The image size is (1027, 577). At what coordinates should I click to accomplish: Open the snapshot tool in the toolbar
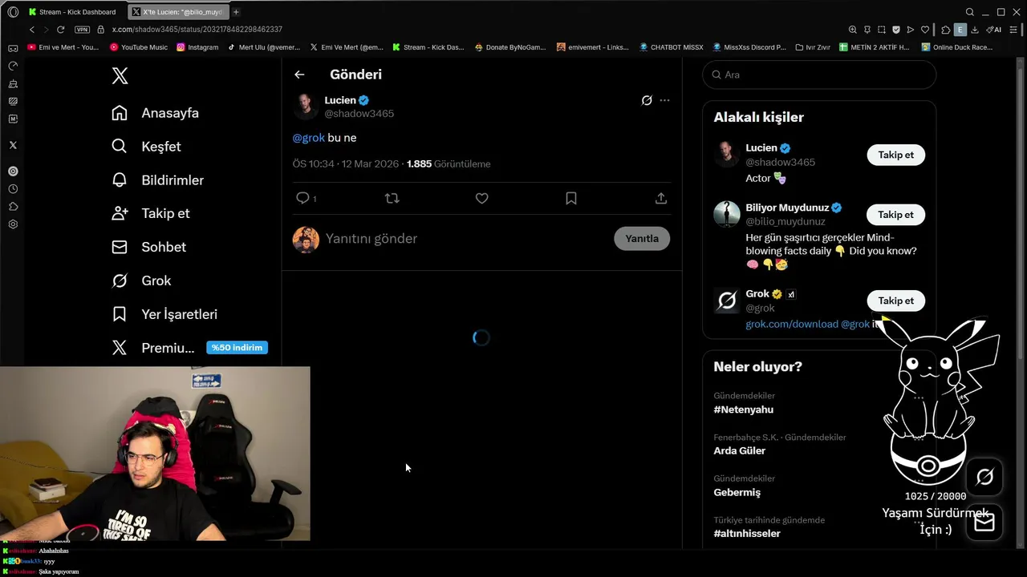coord(881,30)
